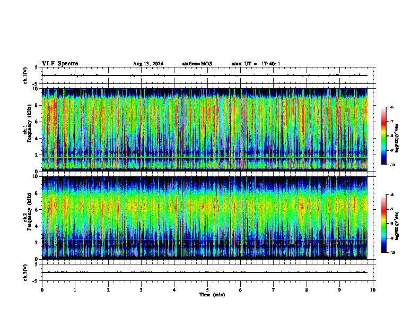The image size is (420, 325).
Task: Click the "-6" label on ch.1 color bar
Action: (391, 107)
